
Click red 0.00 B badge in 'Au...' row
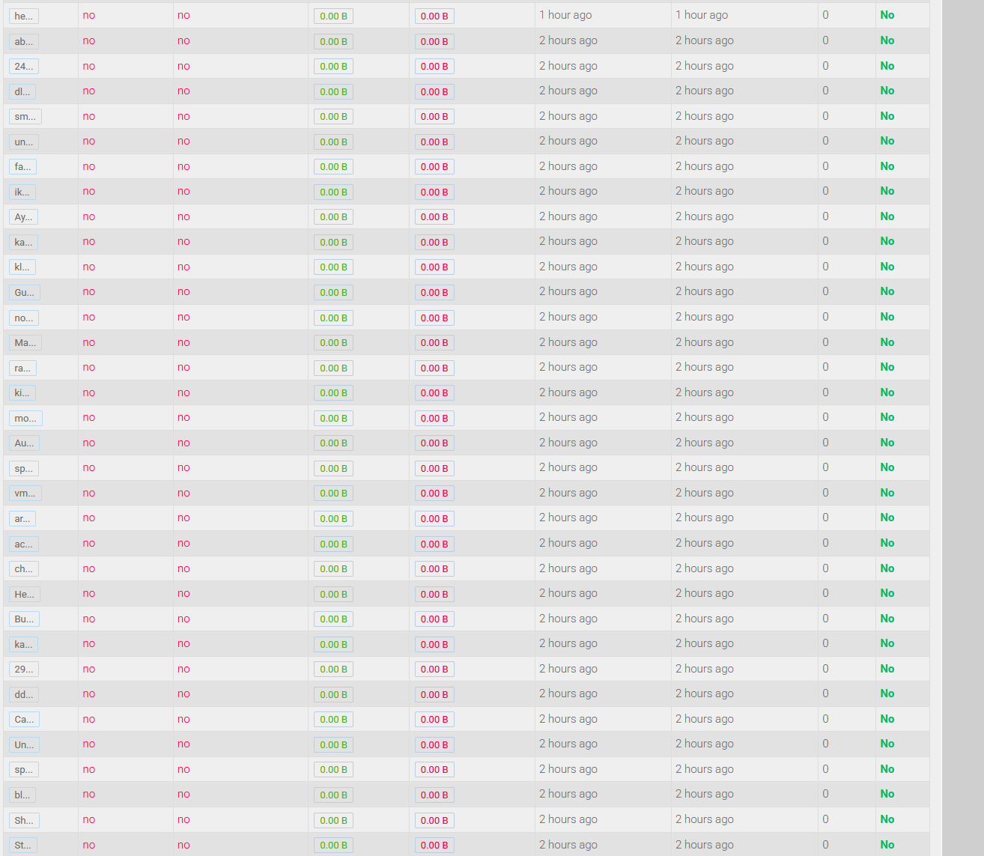(434, 443)
